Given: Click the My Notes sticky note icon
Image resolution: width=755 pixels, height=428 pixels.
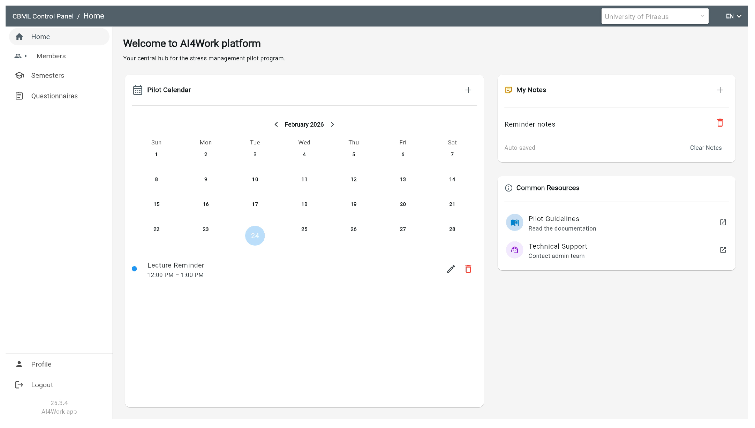Looking at the screenshot, I should (509, 90).
